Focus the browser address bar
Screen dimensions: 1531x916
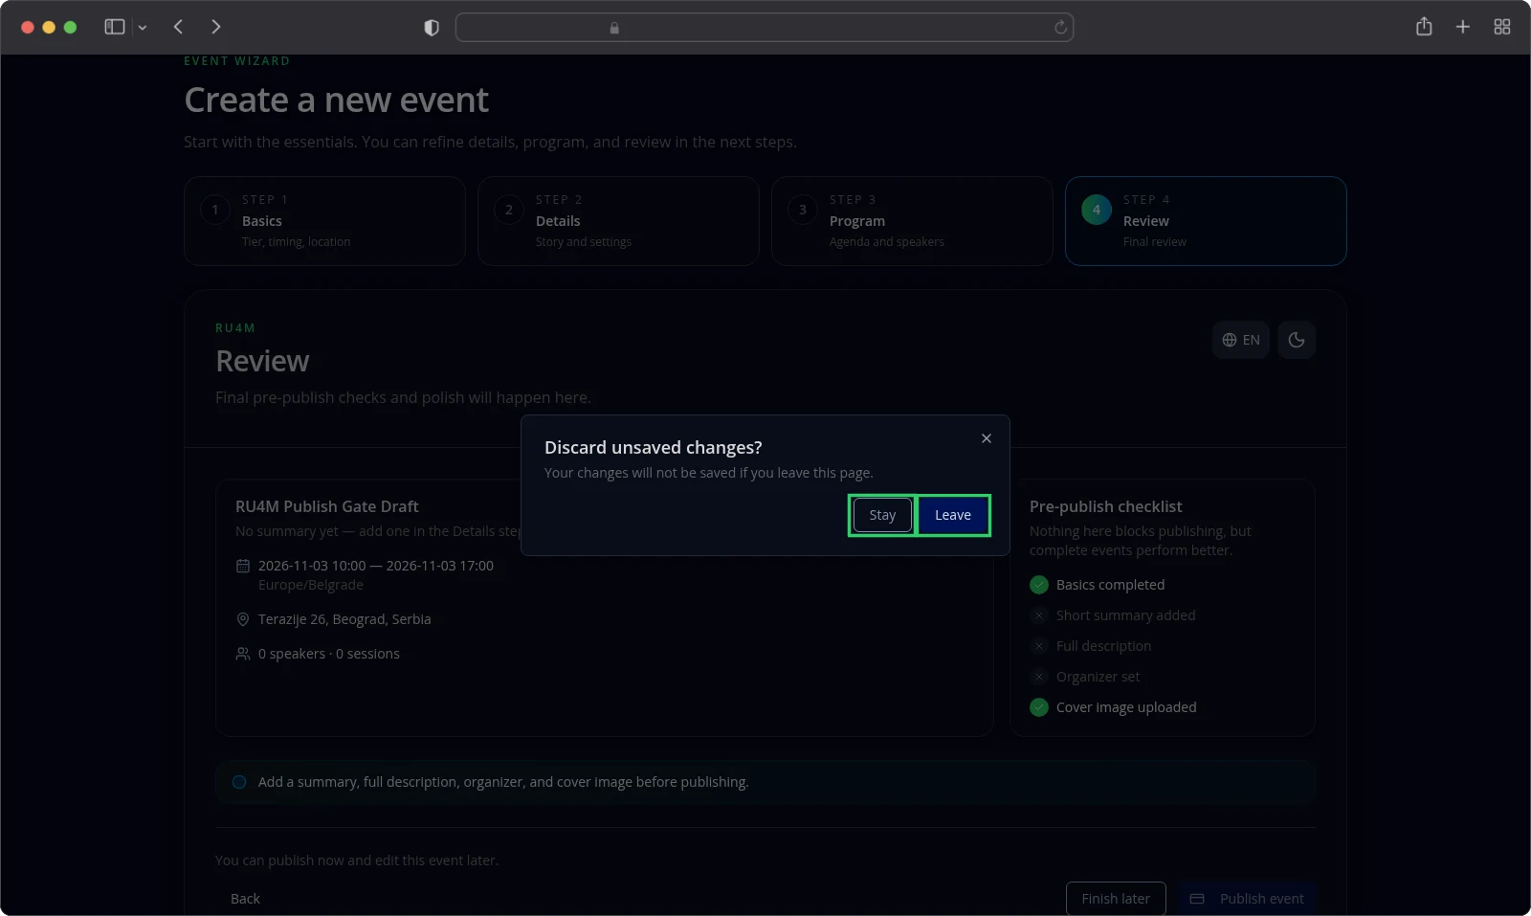click(765, 28)
